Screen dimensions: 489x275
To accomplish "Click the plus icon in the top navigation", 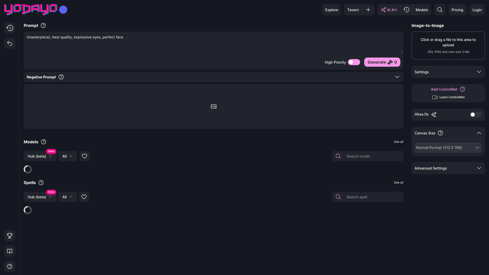I will [368, 9].
